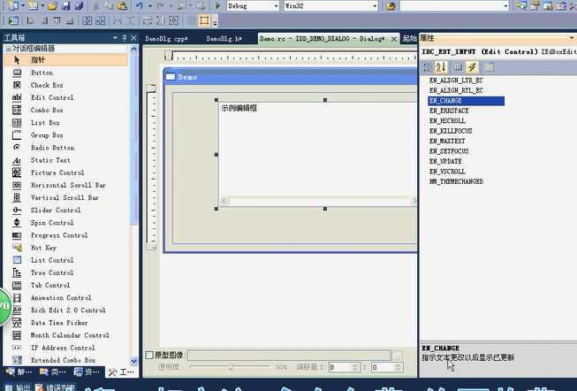Click the Save All icon in toolbar
577x391 pixels.
coord(80,6)
